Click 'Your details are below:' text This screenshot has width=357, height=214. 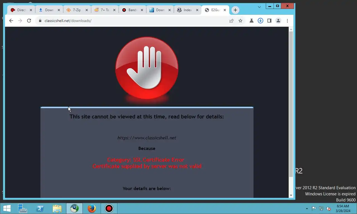[x=147, y=189]
